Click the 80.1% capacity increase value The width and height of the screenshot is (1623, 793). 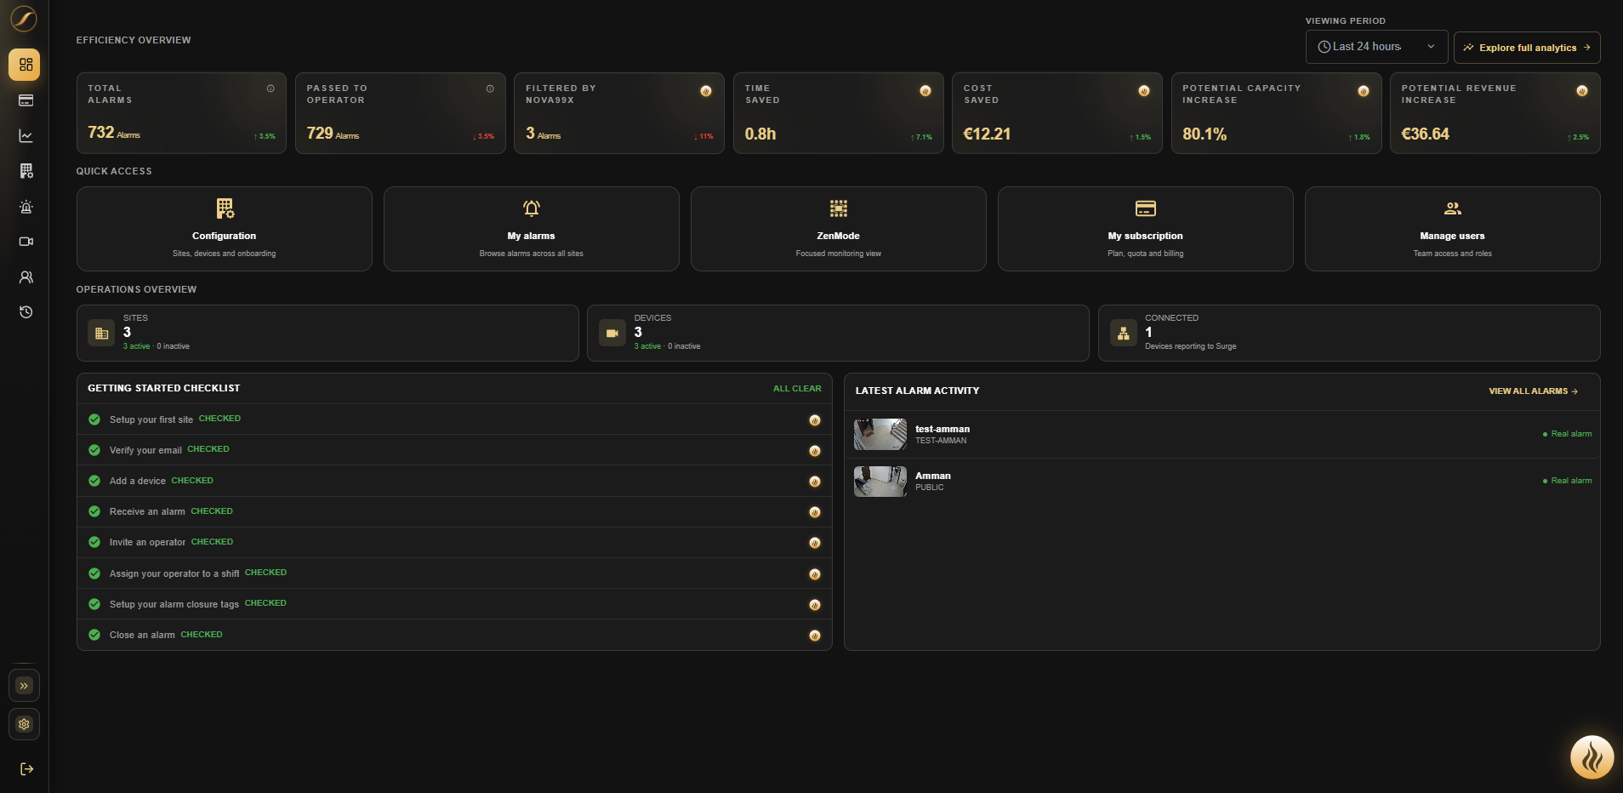tap(1204, 134)
